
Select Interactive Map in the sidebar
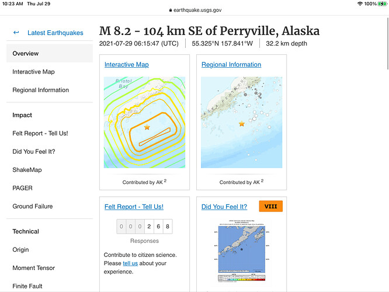pyautogui.click(x=33, y=72)
